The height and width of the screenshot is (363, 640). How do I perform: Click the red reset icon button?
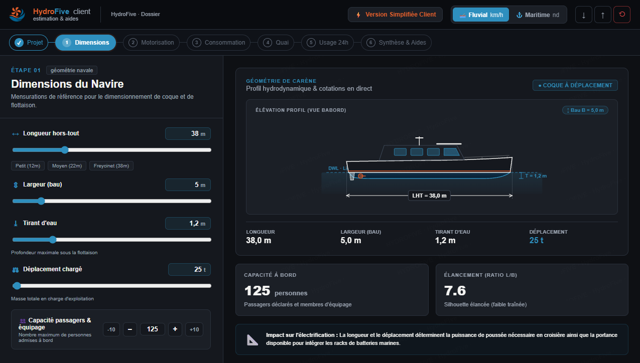tap(622, 15)
